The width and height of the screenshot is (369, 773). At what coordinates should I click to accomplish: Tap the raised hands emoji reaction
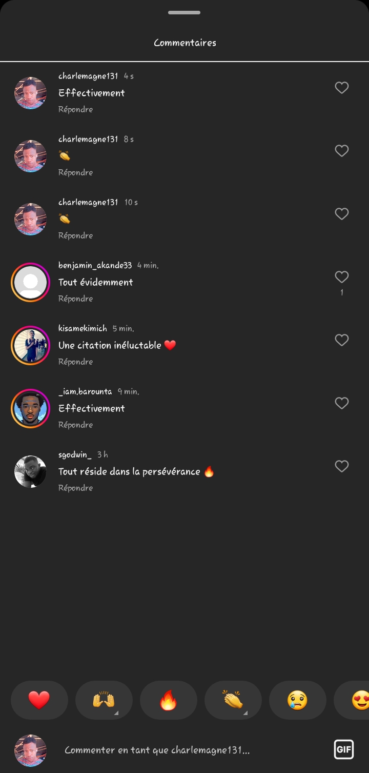104,700
